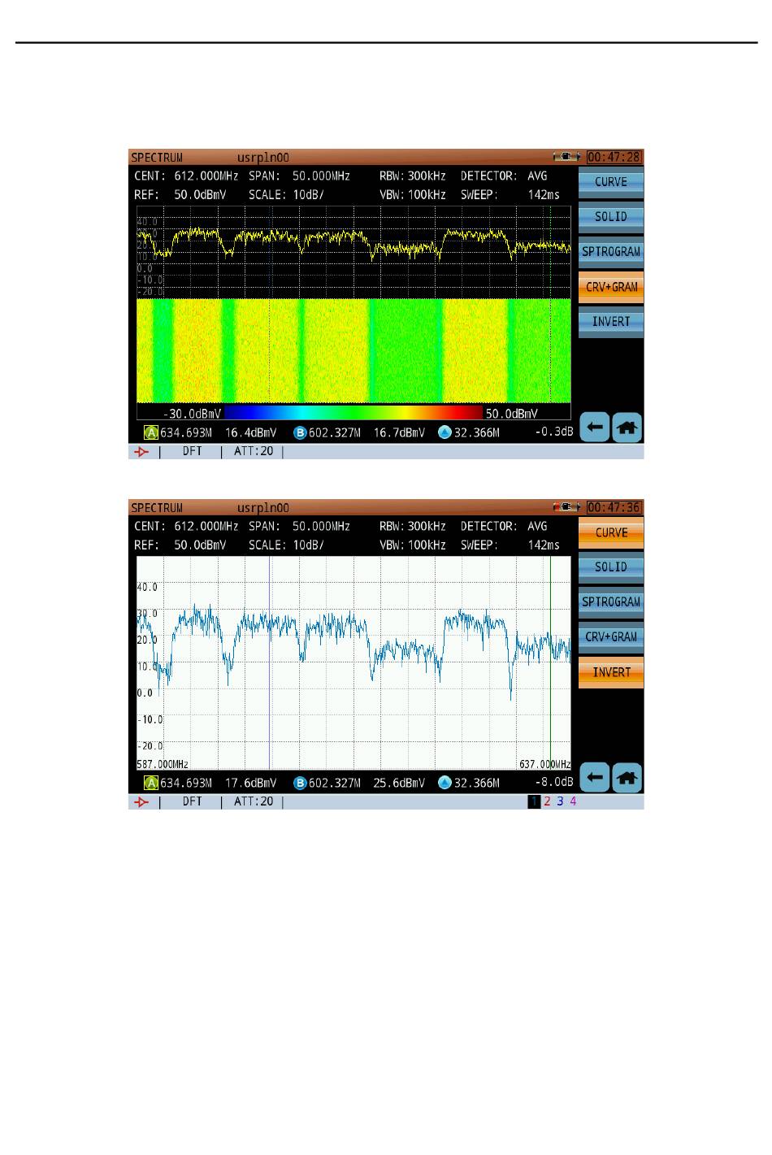Tap the back arrow in the lower screen
Image resolution: width=772 pixels, height=1155 pixels.
click(595, 778)
